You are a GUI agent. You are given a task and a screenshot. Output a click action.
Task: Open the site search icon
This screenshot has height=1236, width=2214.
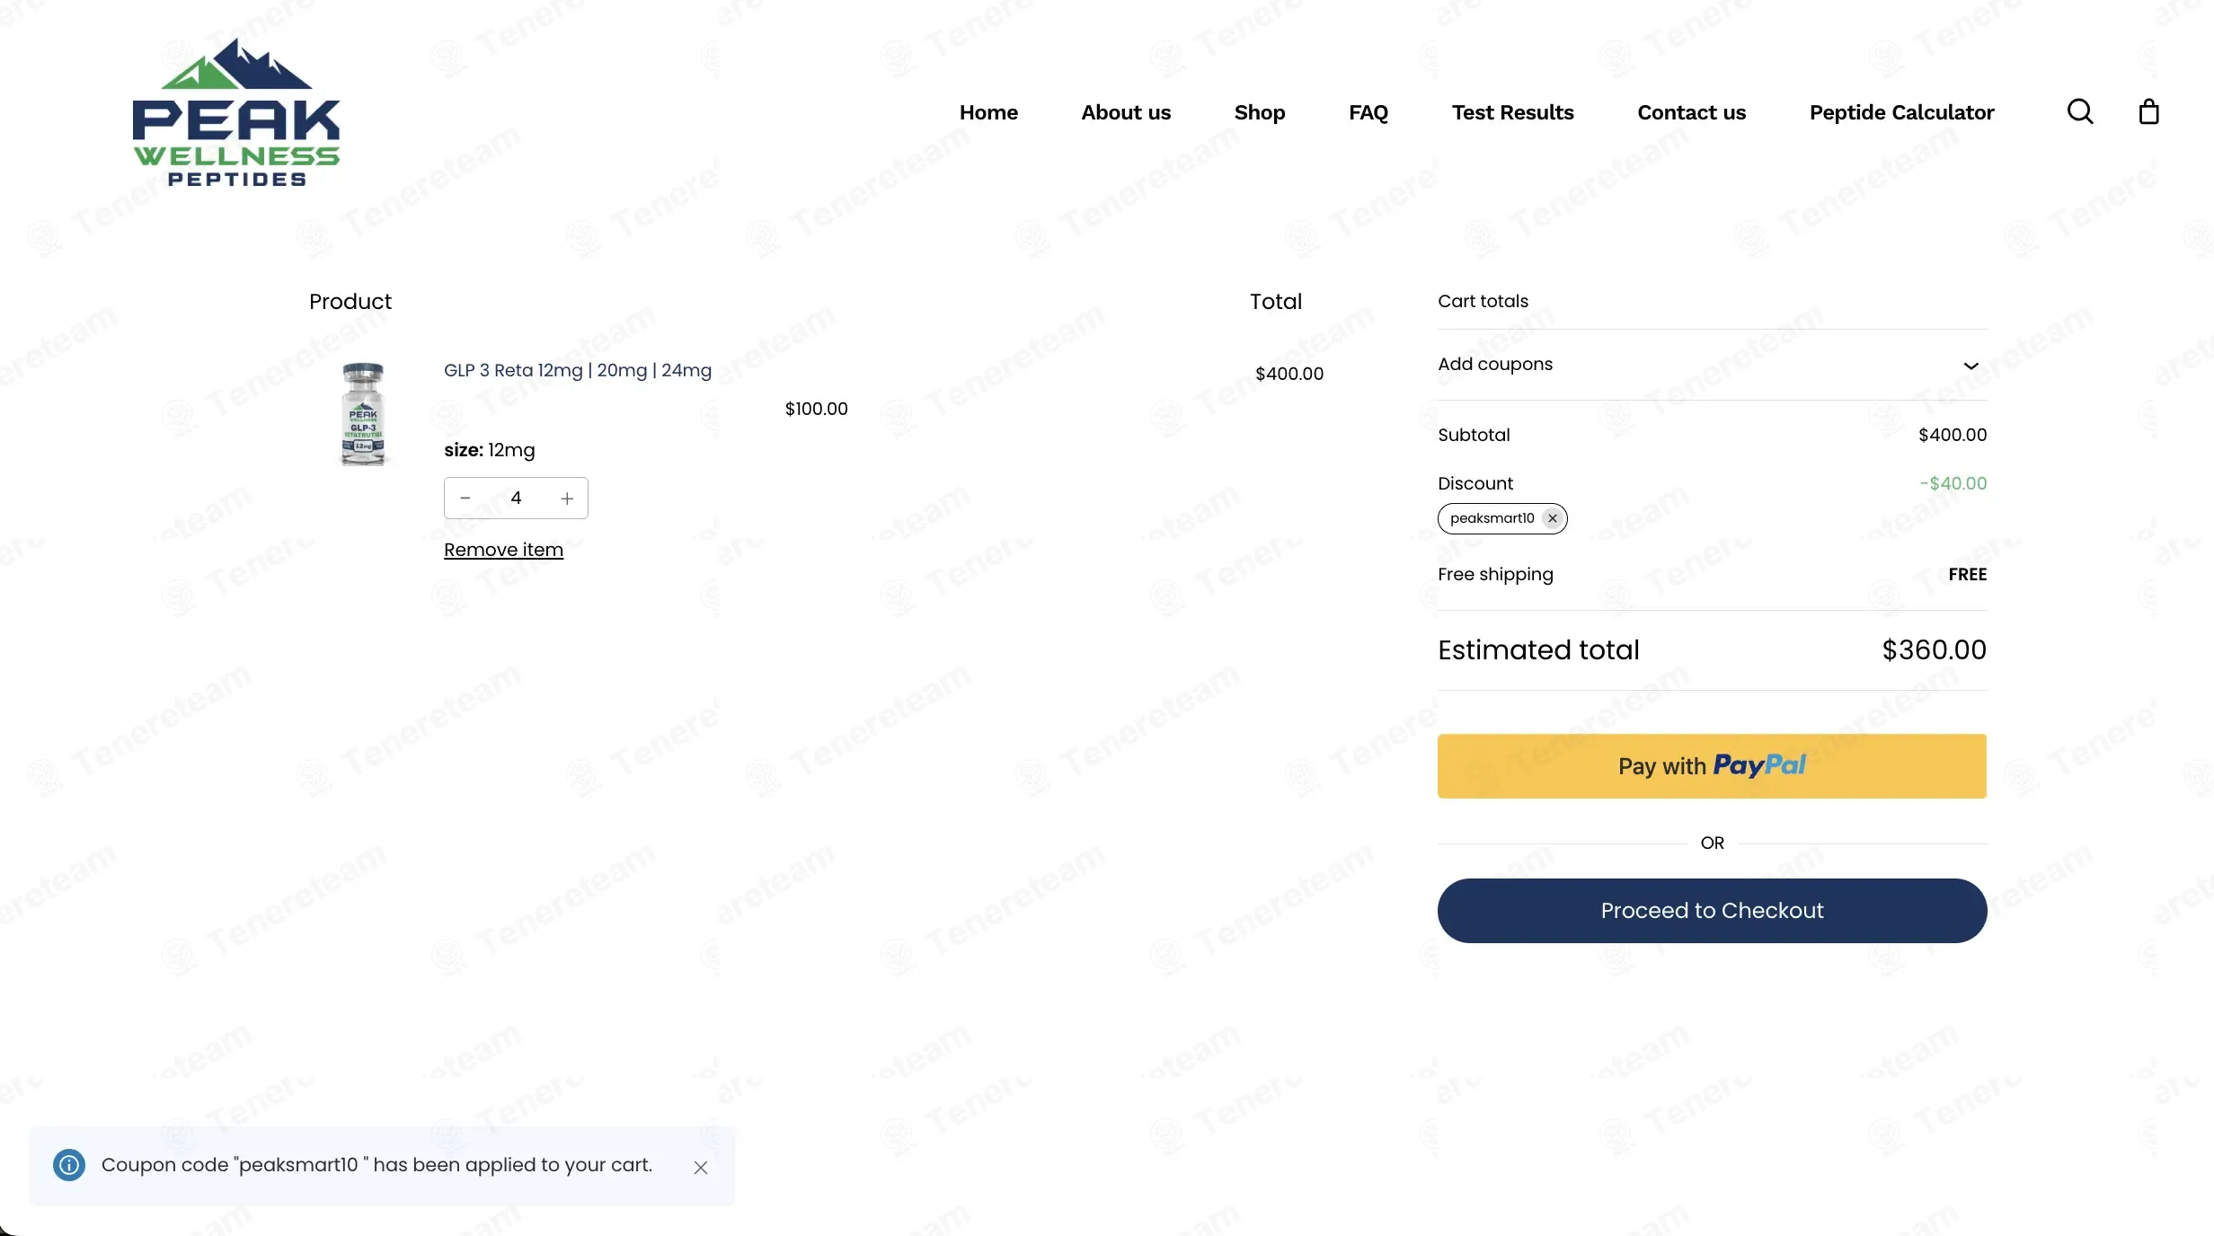pos(2080,111)
